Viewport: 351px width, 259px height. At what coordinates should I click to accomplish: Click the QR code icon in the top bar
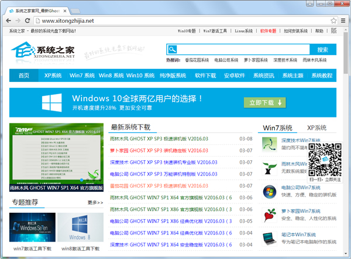click(334, 30)
